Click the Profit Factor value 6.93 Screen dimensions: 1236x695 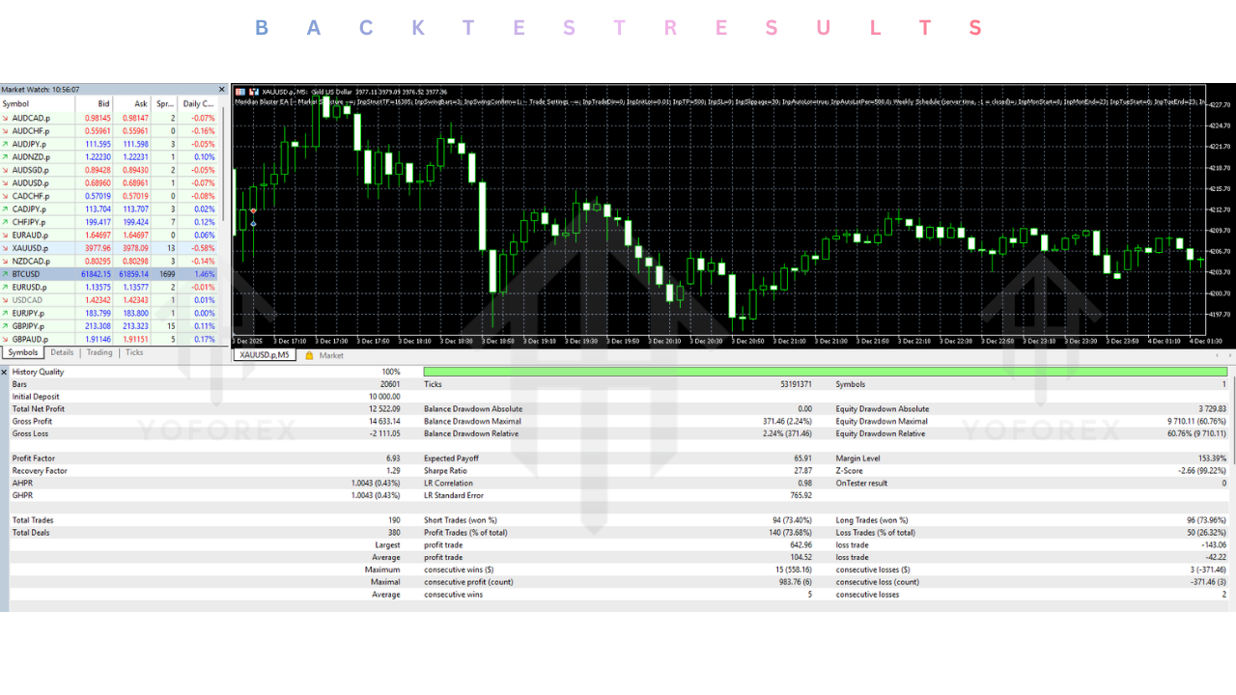(x=393, y=459)
